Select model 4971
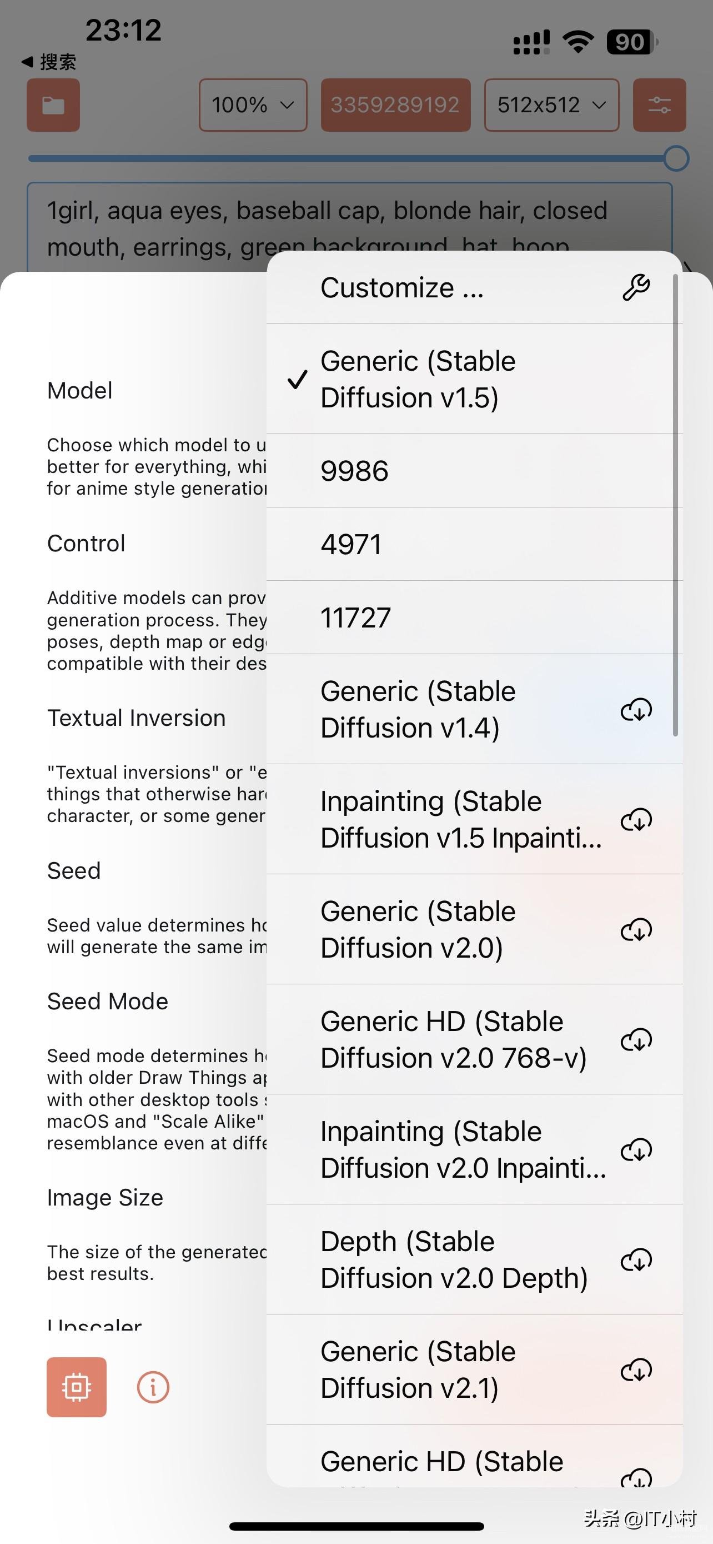Screen dimensions: 713x1544 (474, 544)
